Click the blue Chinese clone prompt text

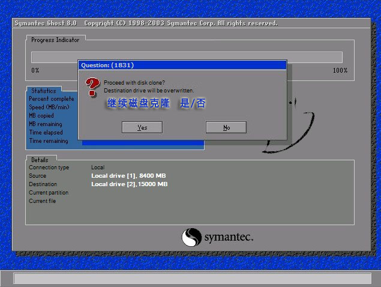point(156,103)
